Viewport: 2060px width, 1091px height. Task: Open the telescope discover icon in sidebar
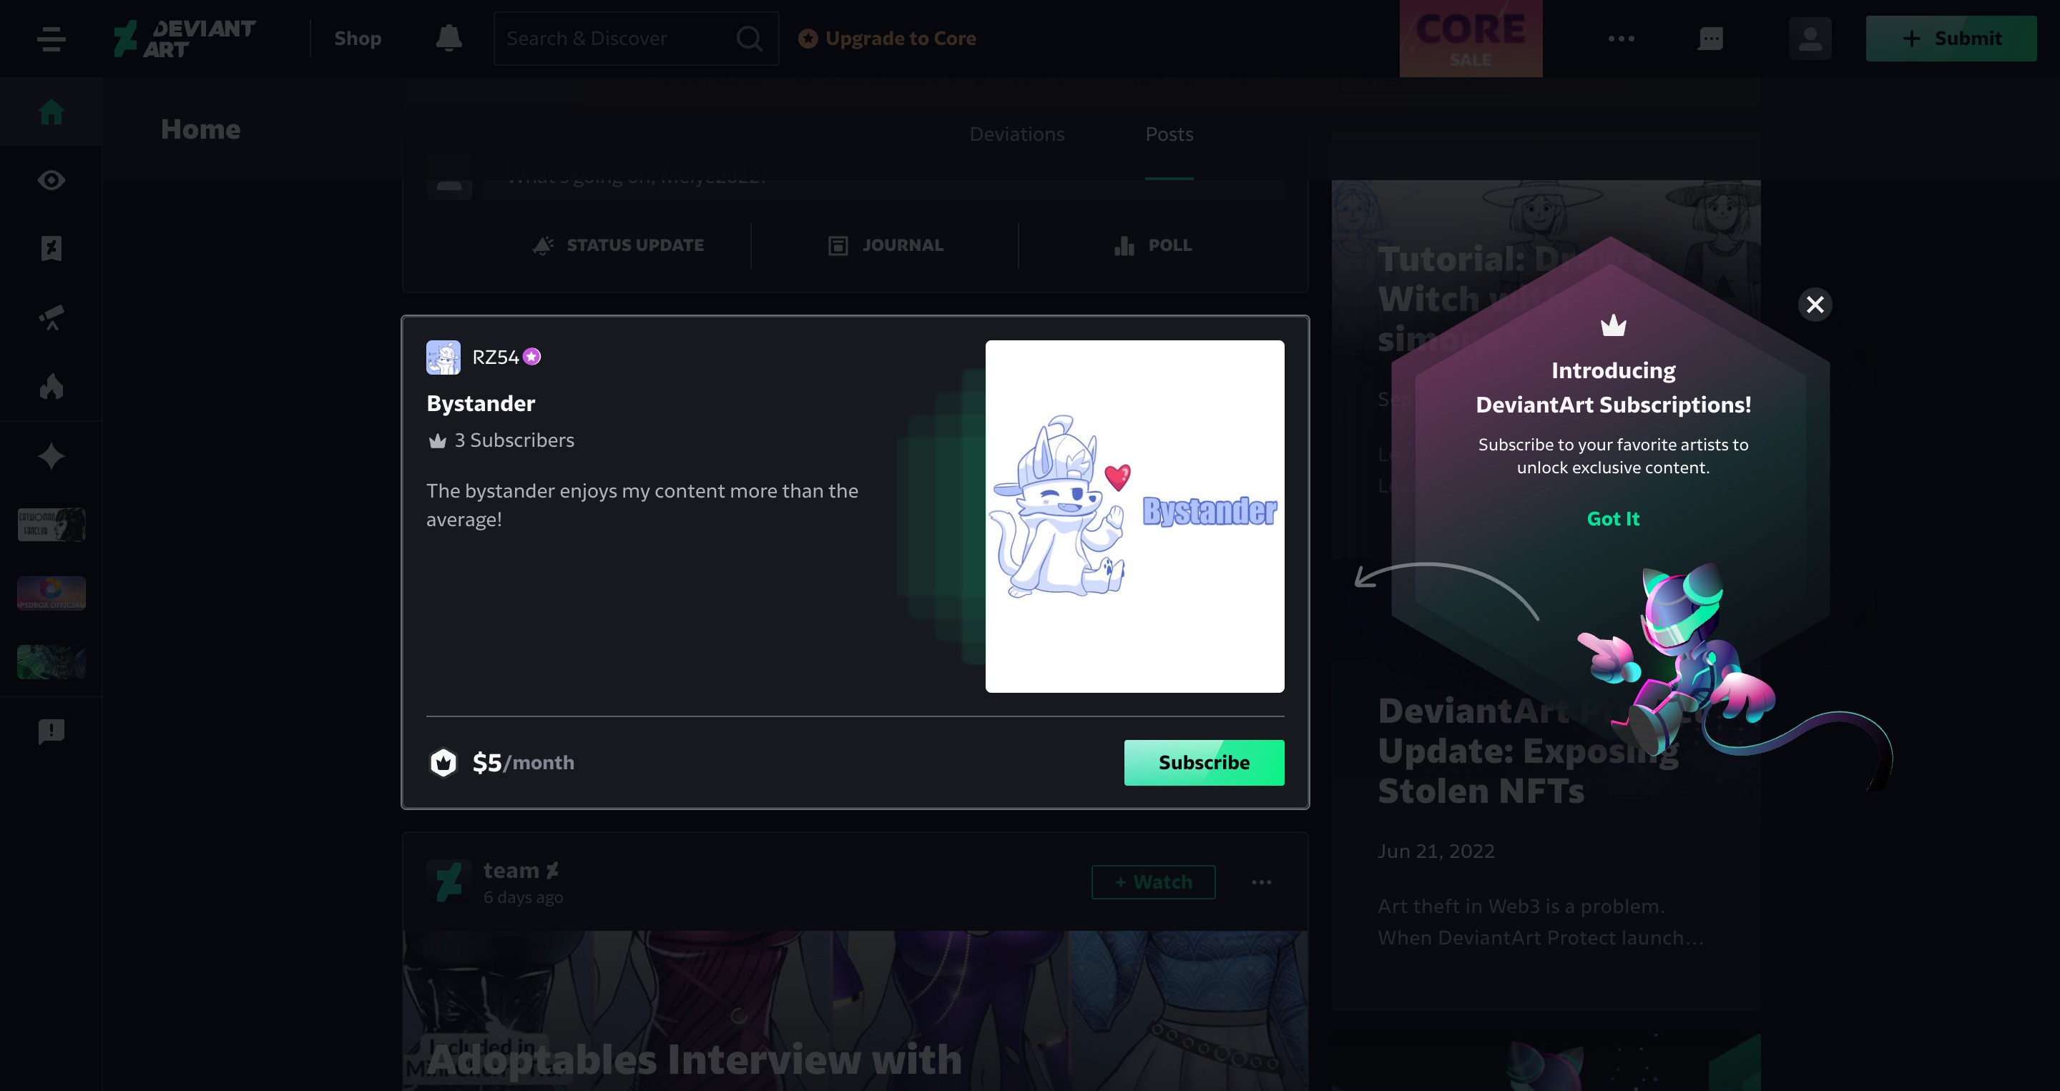(x=51, y=317)
